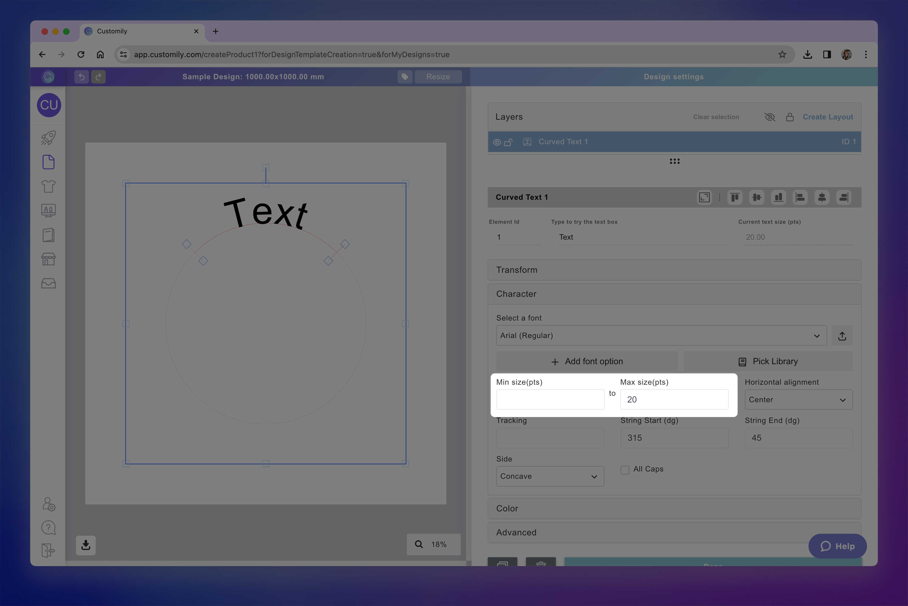Open the Side dropdown showing Concave

[x=550, y=476]
